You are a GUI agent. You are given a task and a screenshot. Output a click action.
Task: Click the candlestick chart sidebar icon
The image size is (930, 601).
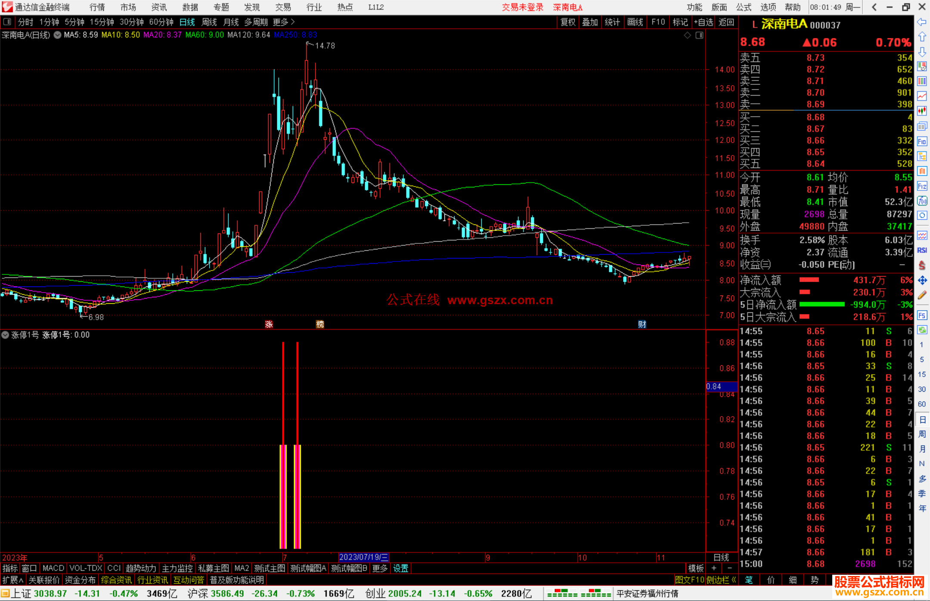922,111
